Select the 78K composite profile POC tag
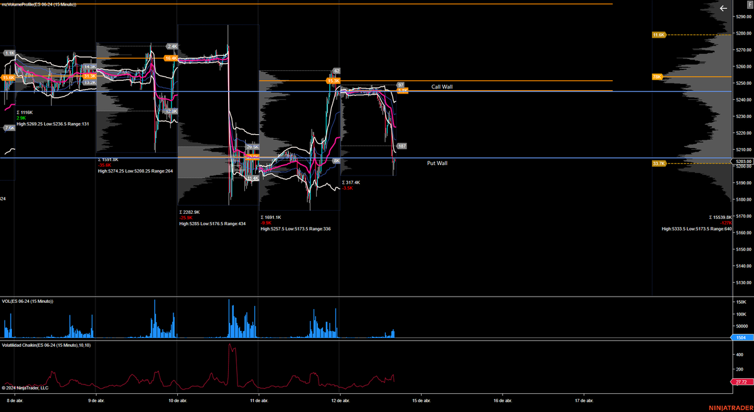754x412 pixels. click(x=658, y=77)
